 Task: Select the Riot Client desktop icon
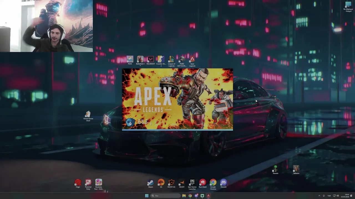tap(202, 184)
